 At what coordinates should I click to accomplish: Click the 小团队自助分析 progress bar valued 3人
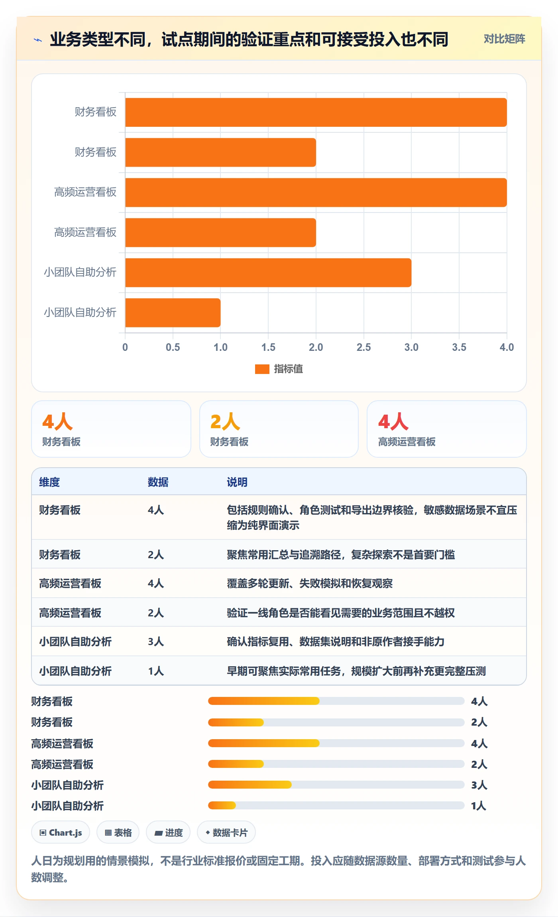[x=336, y=785]
